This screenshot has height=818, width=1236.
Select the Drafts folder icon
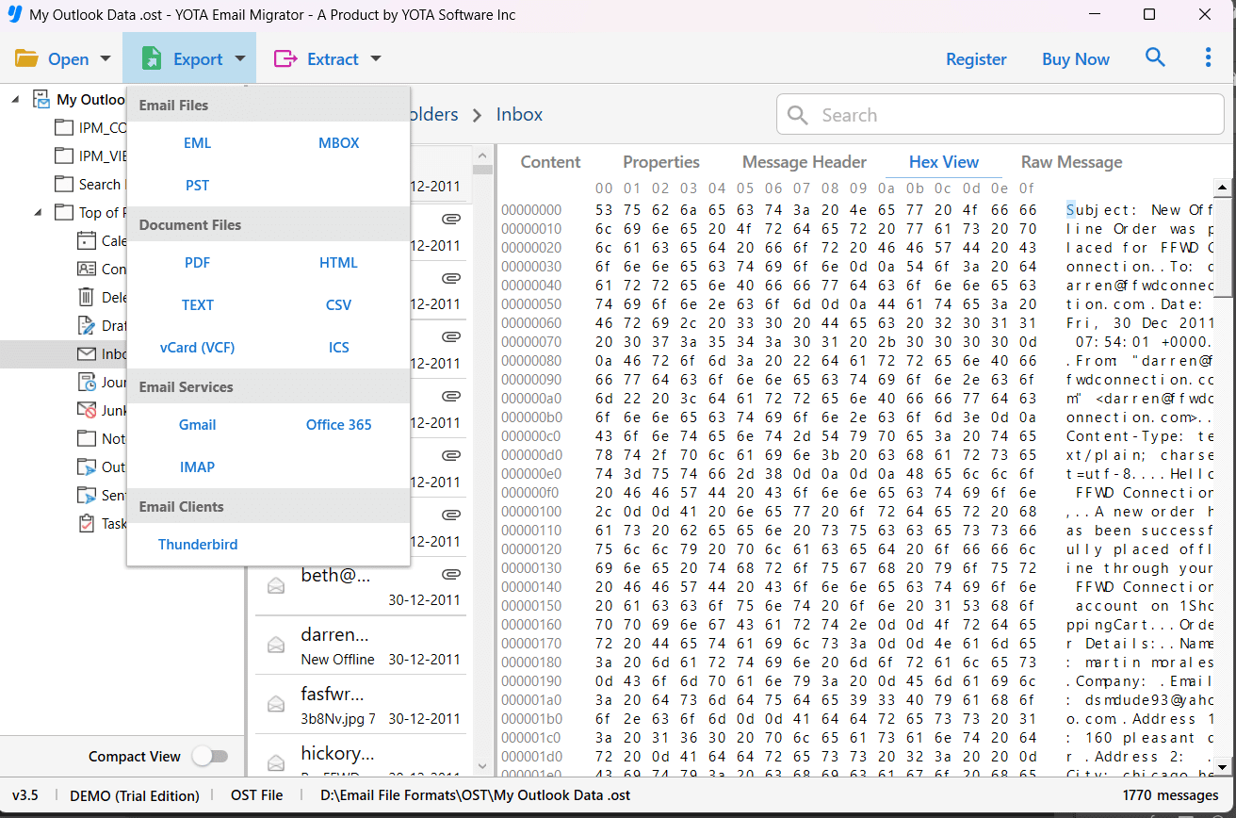pos(87,325)
